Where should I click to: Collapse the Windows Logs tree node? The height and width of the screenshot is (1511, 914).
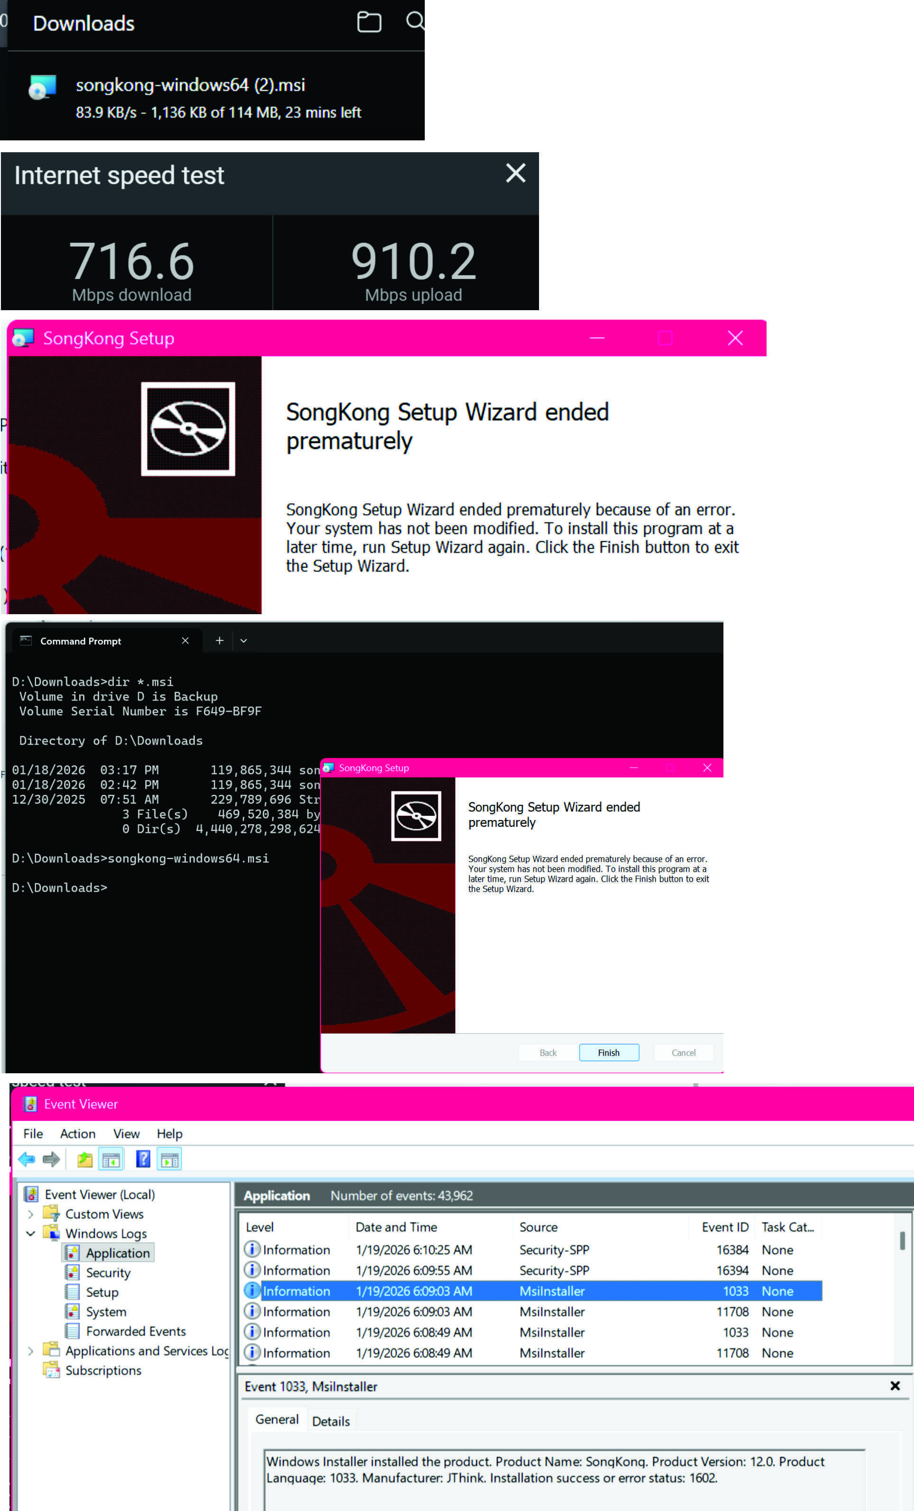pos(31,1233)
